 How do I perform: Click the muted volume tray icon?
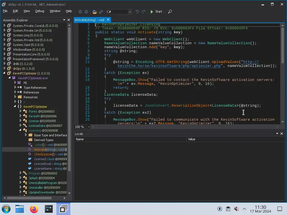(x=236, y=209)
